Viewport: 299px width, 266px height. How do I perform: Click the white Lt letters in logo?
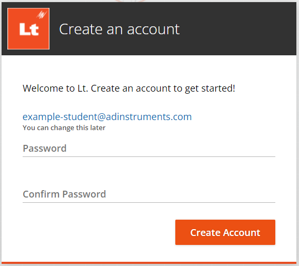point(29,29)
